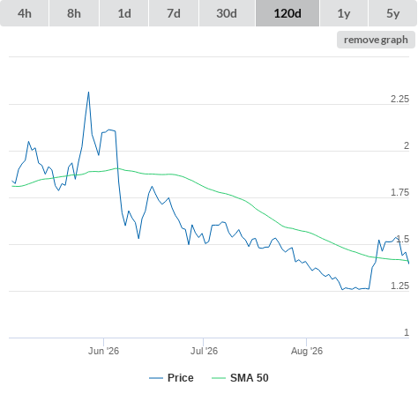Click the blue Price legend line marker
This screenshot has width=418, height=401.
[x=156, y=378]
